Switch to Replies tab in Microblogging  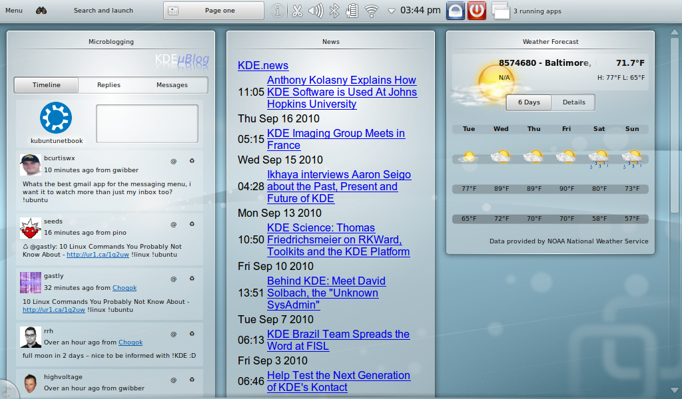pyautogui.click(x=109, y=84)
